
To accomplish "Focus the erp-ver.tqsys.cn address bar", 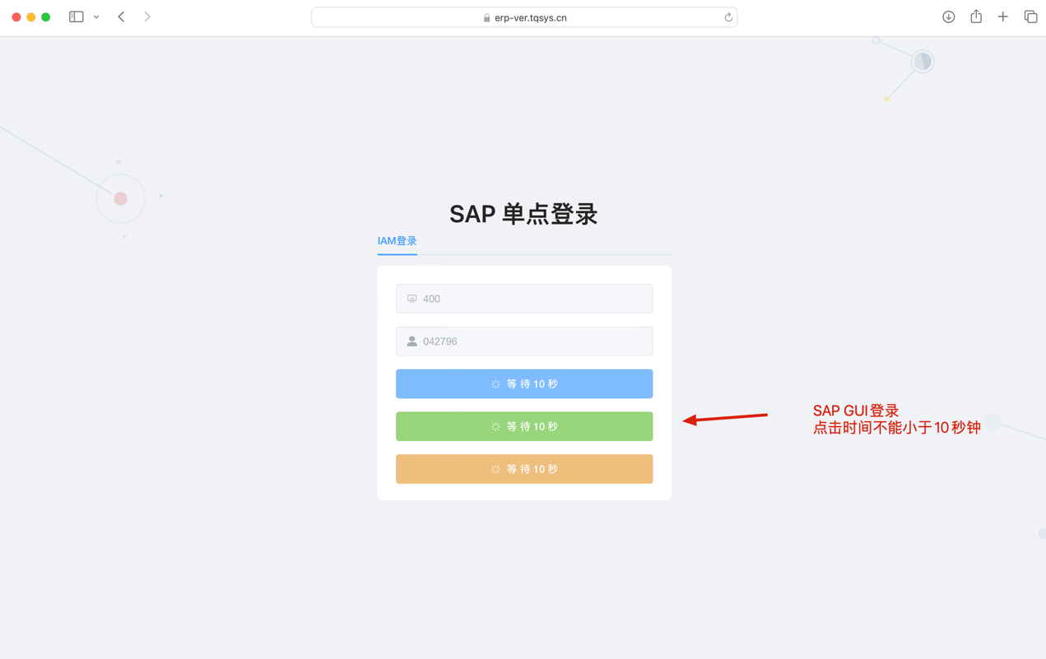I will (x=524, y=17).
